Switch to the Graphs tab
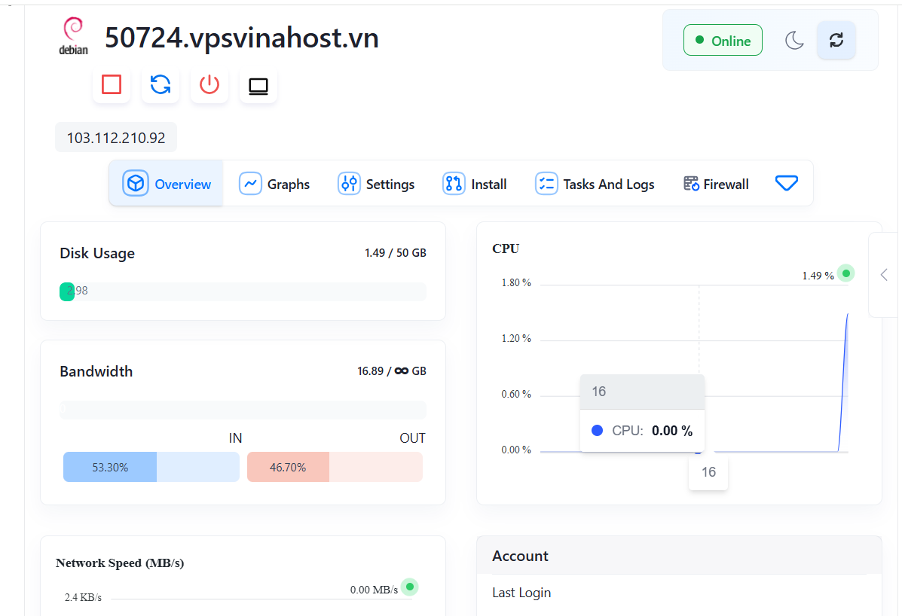902x616 pixels. click(274, 183)
